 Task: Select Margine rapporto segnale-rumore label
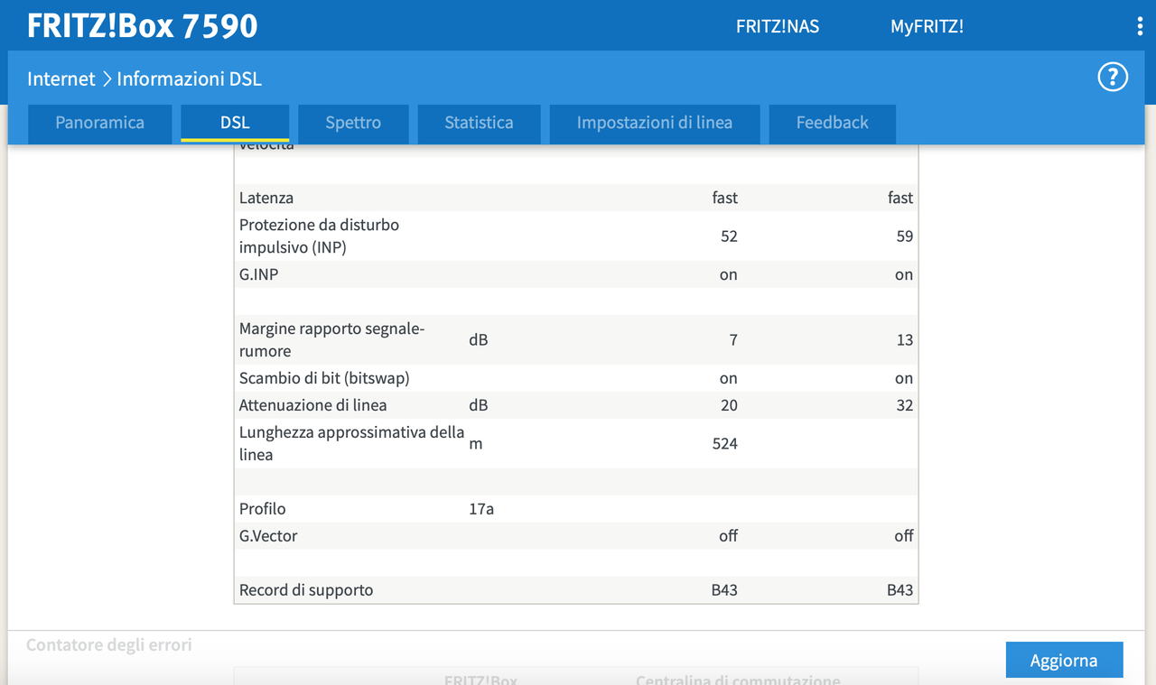(x=331, y=339)
